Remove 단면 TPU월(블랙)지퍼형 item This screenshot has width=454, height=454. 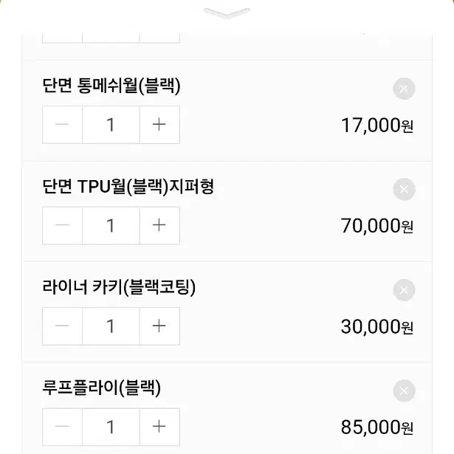(404, 190)
